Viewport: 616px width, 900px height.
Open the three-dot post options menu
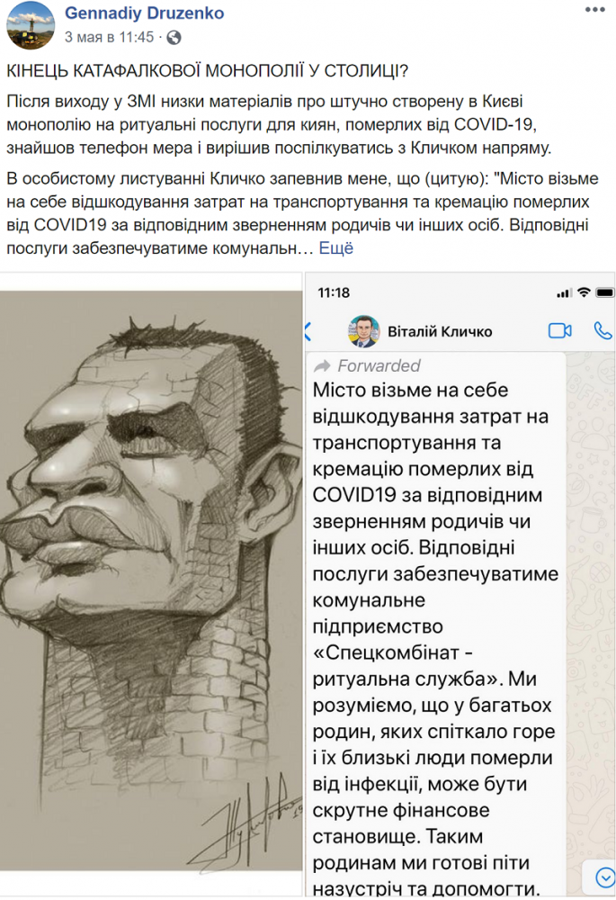[x=594, y=10]
